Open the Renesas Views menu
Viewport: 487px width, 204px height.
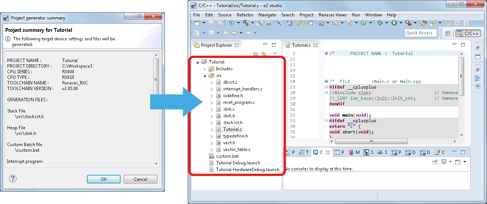click(333, 15)
